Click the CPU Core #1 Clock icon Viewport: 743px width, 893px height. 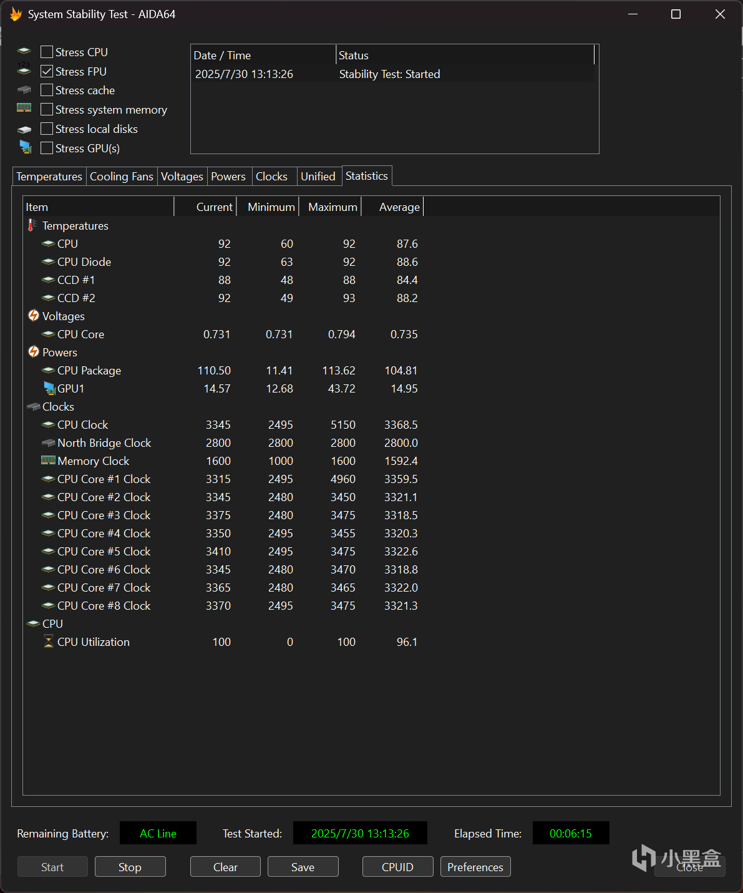point(49,479)
